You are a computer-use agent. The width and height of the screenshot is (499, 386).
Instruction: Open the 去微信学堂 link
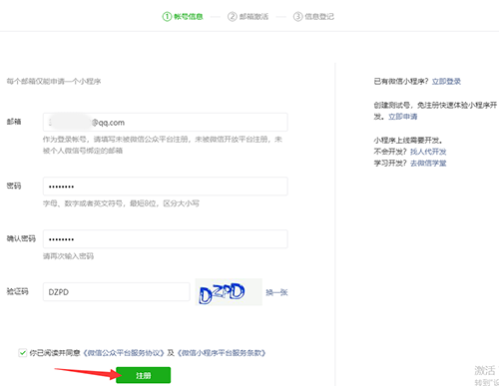428,163
